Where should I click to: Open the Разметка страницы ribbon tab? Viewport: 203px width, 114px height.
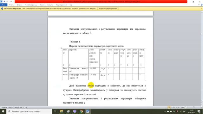(31, 5)
